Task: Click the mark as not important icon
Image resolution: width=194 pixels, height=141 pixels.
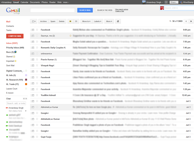Action: [x=76, y=22]
